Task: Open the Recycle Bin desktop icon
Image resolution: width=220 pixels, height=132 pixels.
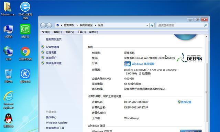Action: 8,76
